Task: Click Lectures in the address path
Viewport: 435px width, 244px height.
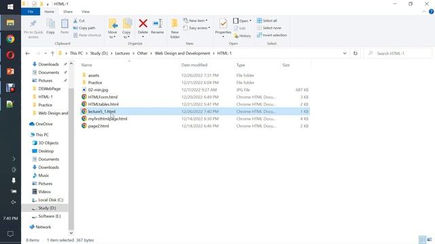Action: (x=122, y=53)
